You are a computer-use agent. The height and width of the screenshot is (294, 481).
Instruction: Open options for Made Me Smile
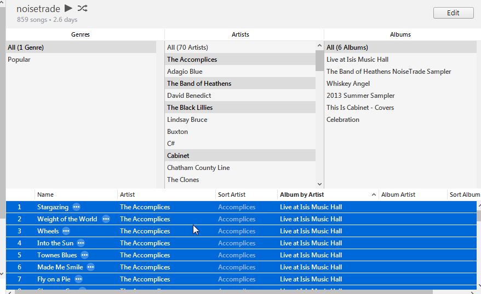click(90, 267)
